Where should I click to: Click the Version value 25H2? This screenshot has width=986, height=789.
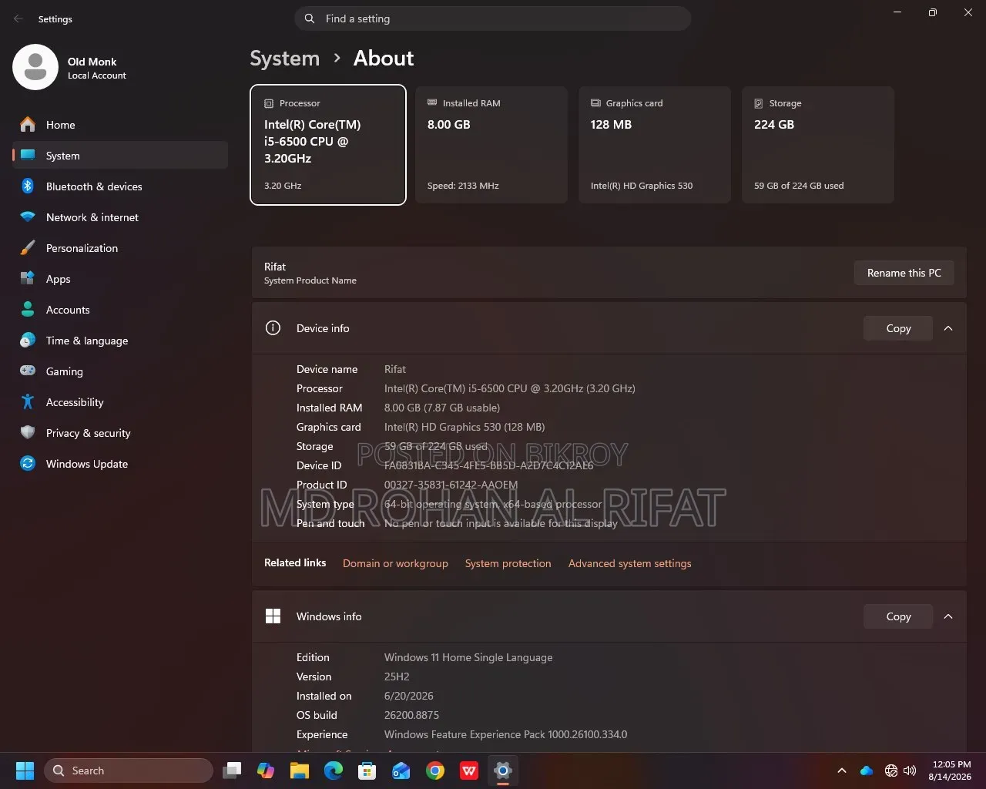397,677
